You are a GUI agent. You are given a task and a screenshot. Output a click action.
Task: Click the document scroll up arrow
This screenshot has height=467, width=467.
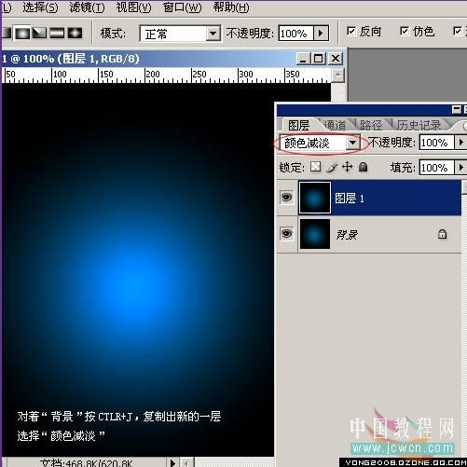click(x=338, y=76)
